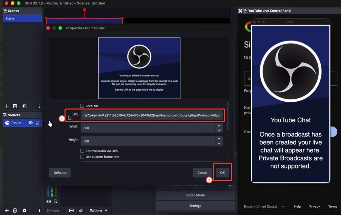Click the globe browser icon of Tribute source
The height and width of the screenshot is (215, 341).
click(7, 123)
